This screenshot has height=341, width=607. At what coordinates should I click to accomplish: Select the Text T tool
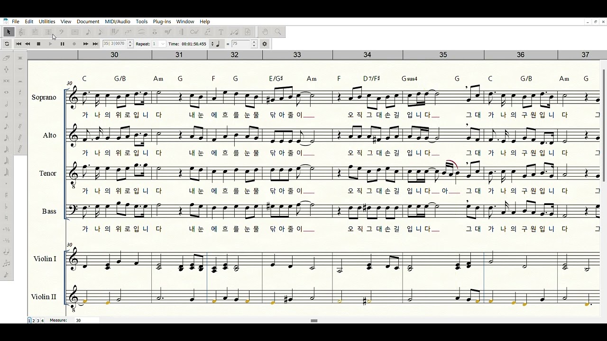coord(221,32)
